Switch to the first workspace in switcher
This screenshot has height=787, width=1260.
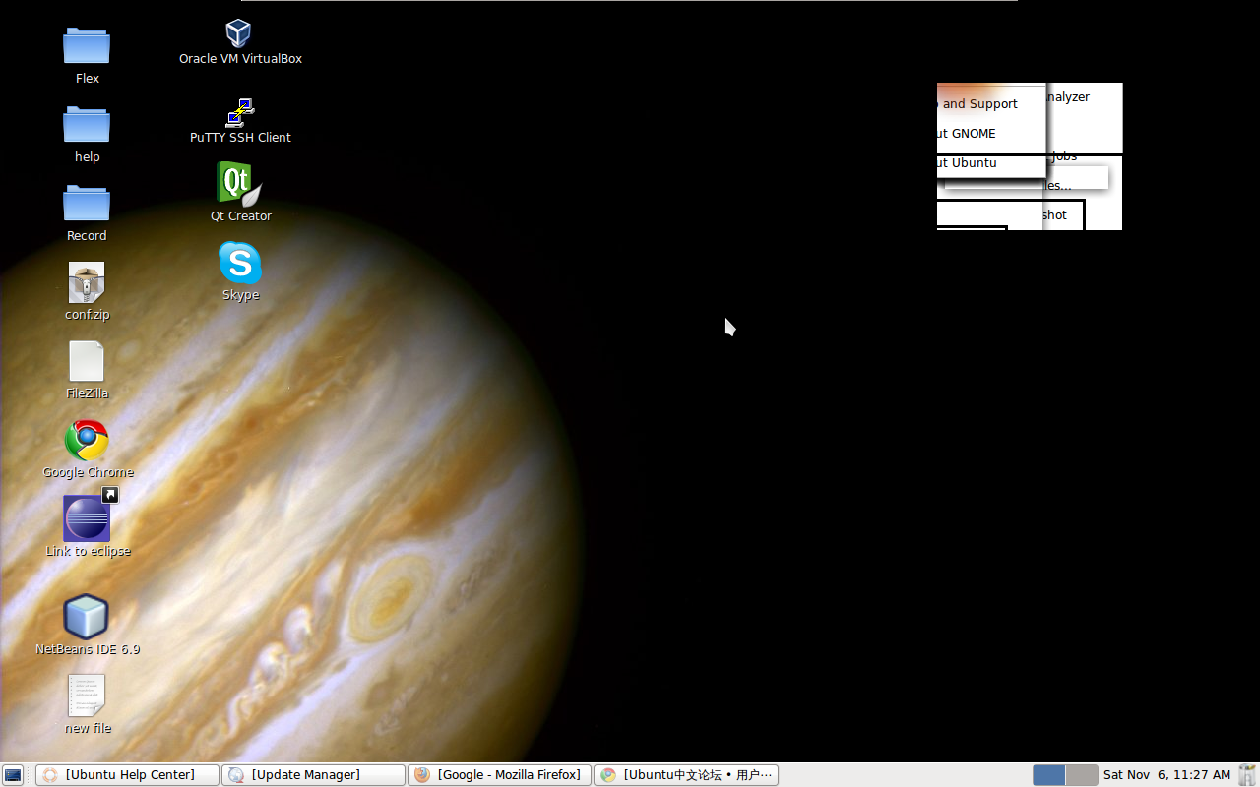1049,775
